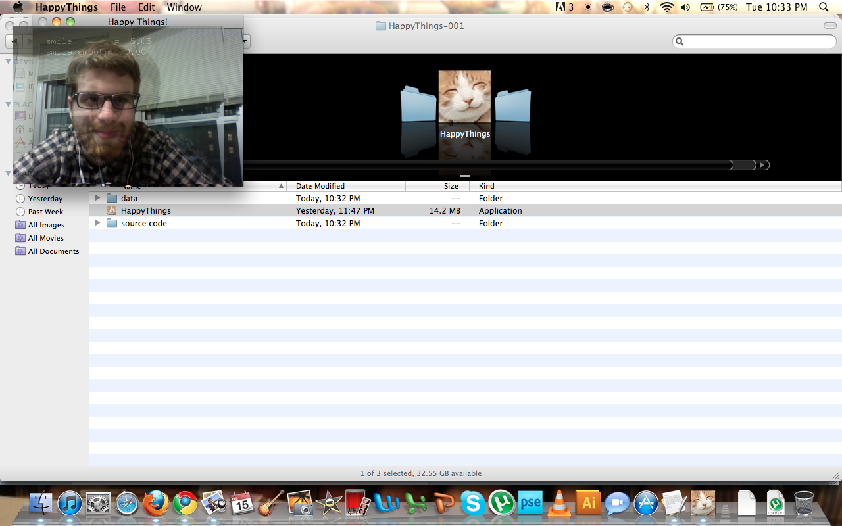Click the Finder search field
This screenshot has height=526, width=842.
[756, 41]
